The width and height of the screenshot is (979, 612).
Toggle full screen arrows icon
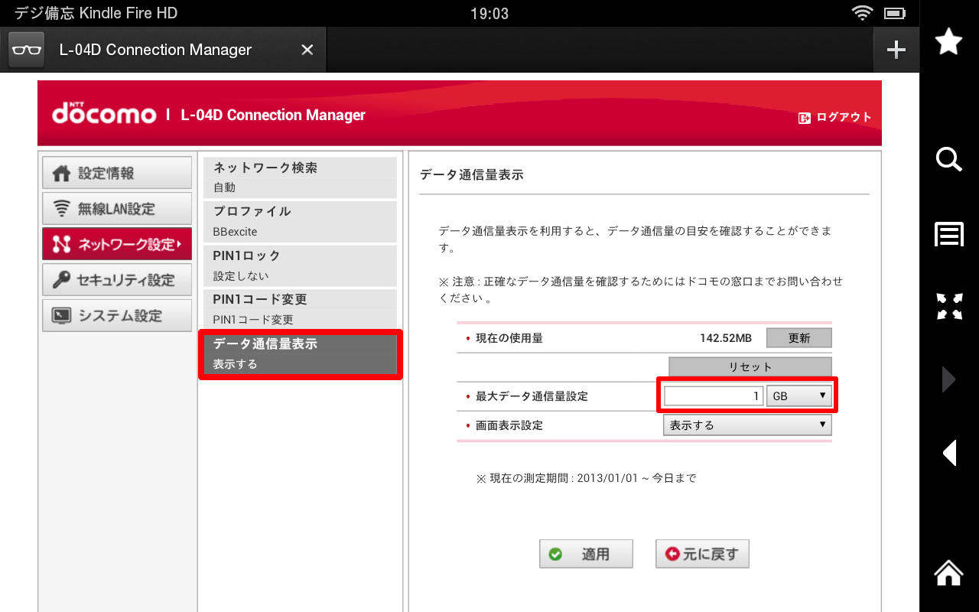tap(949, 306)
